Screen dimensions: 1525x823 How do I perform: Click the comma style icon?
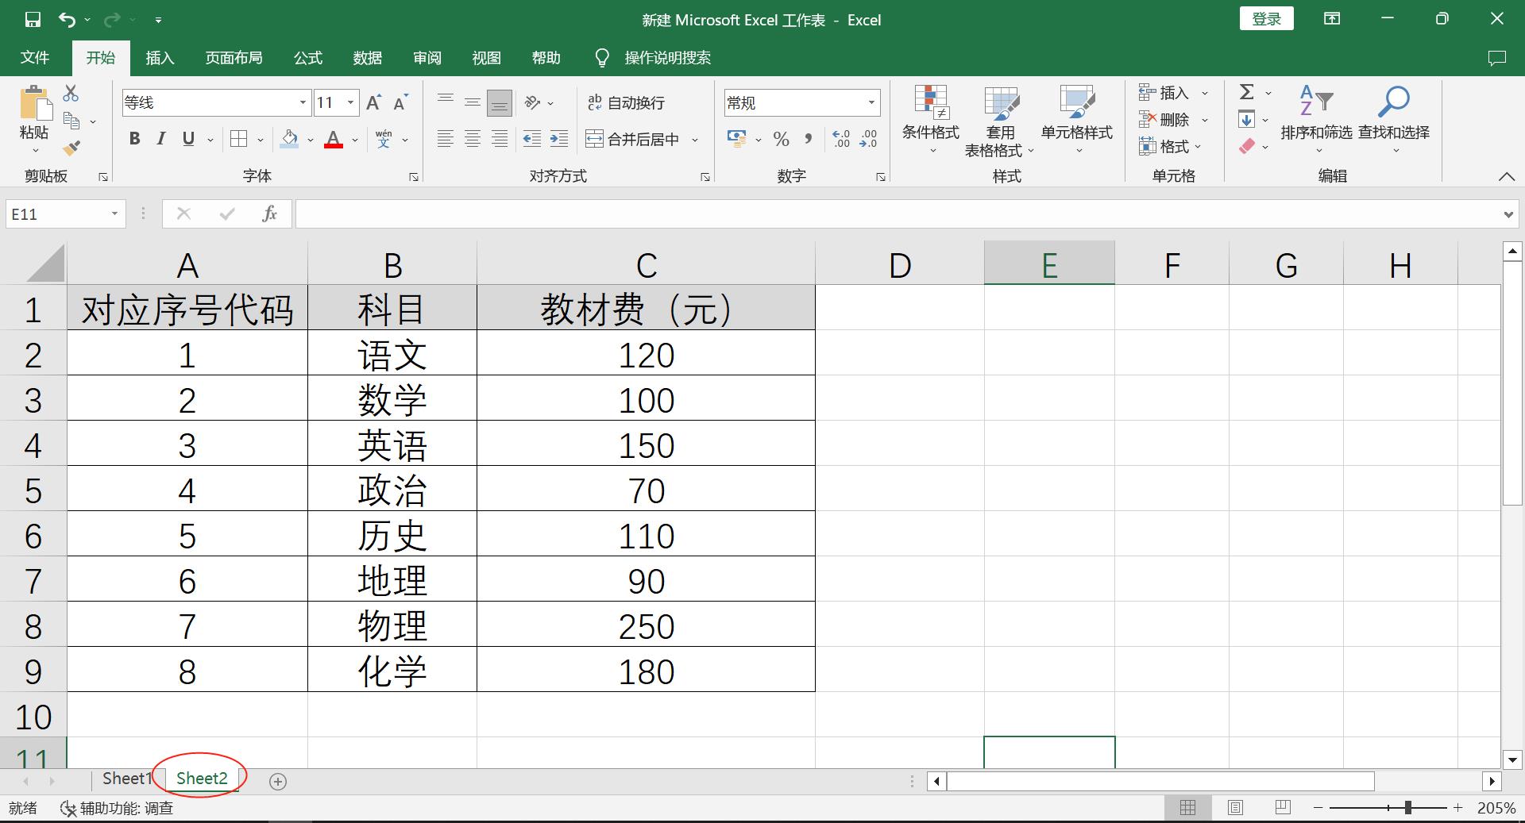click(x=809, y=139)
